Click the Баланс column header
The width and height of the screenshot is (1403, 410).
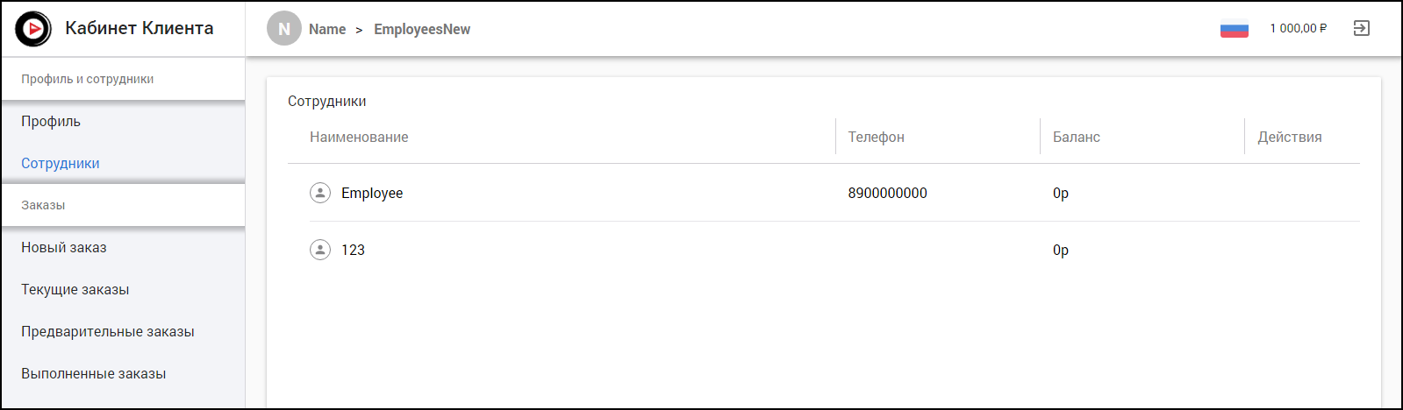click(x=1076, y=138)
